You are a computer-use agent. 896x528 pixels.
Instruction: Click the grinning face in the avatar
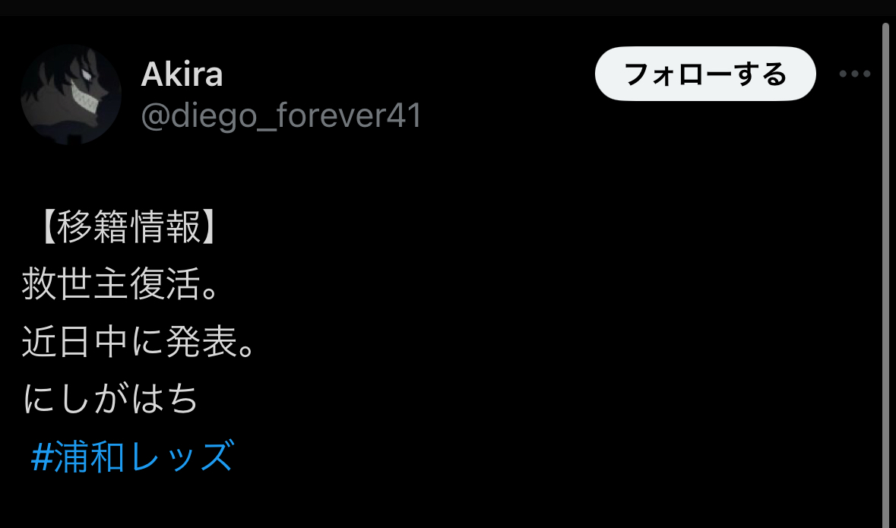tap(86, 93)
